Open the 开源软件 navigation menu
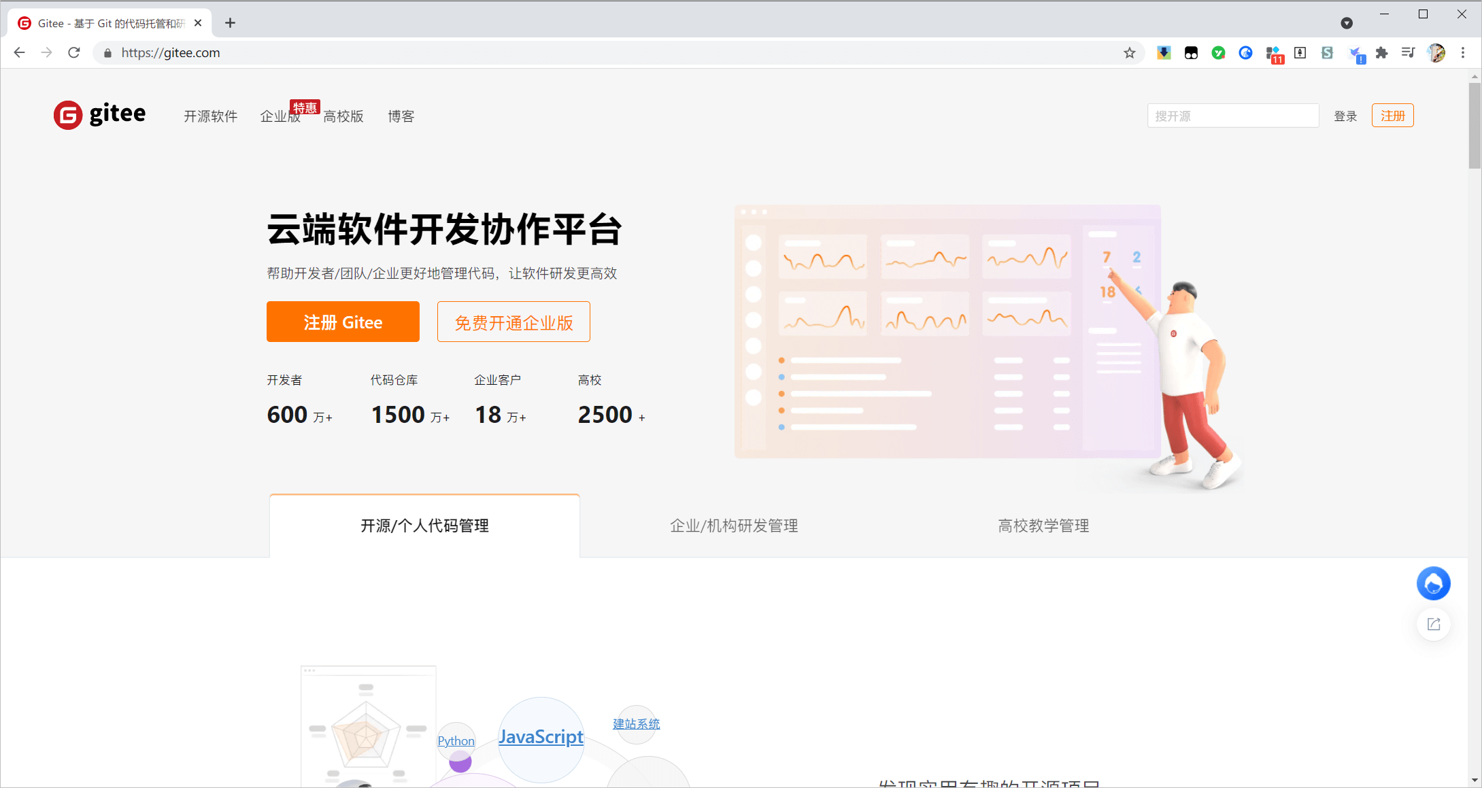 pyautogui.click(x=211, y=116)
